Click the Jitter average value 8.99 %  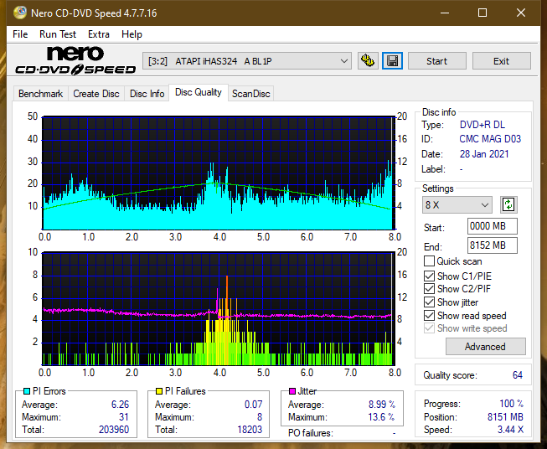(382, 405)
